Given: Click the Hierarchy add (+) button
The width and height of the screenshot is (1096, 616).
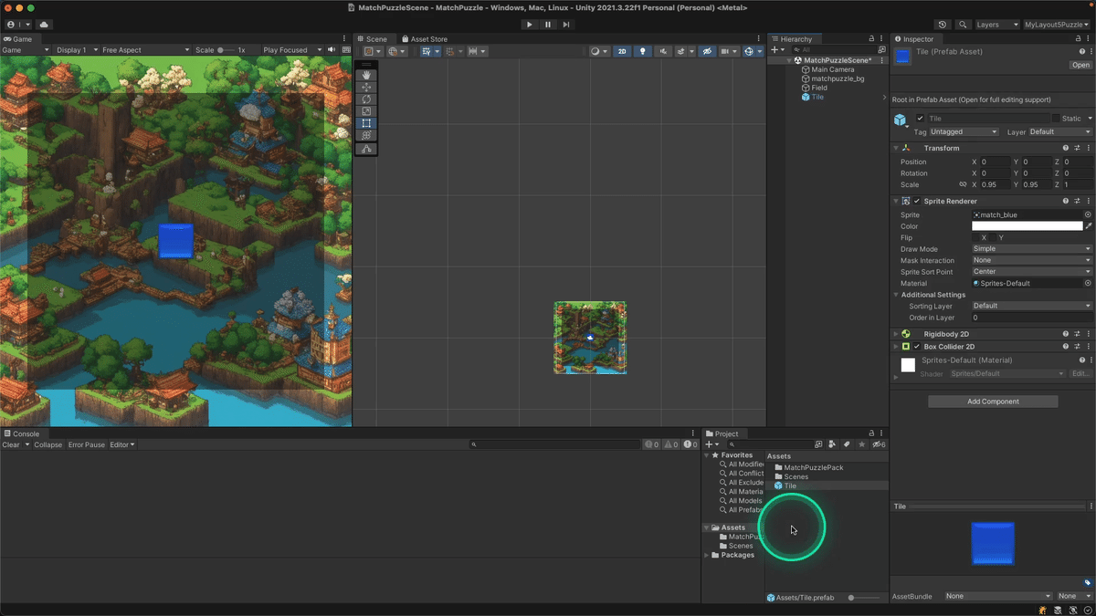Looking at the screenshot, I should pos(776,50).
